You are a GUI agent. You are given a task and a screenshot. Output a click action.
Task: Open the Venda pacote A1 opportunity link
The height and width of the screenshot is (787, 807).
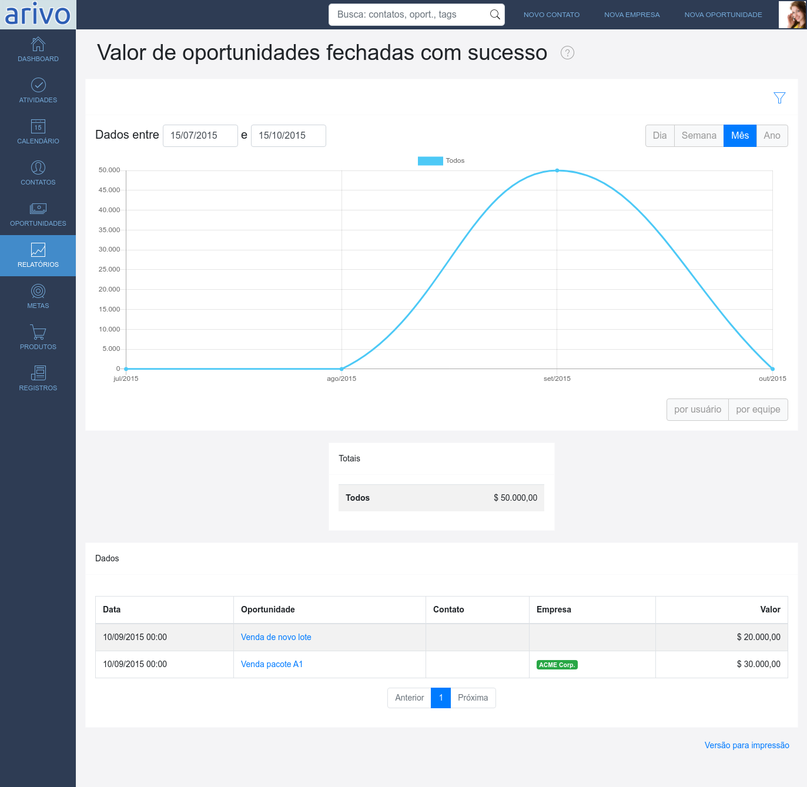(272, 664)
